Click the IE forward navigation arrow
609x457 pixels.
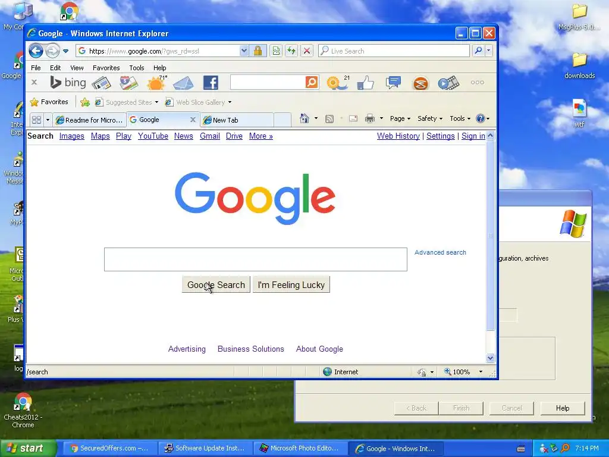tap(52, 51)
